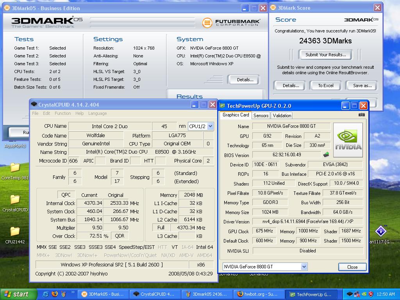Click the Full cache button in CrystalCPUID
Image resolution: width=400 pixels, height=300 pixels.
pos(161,228)
